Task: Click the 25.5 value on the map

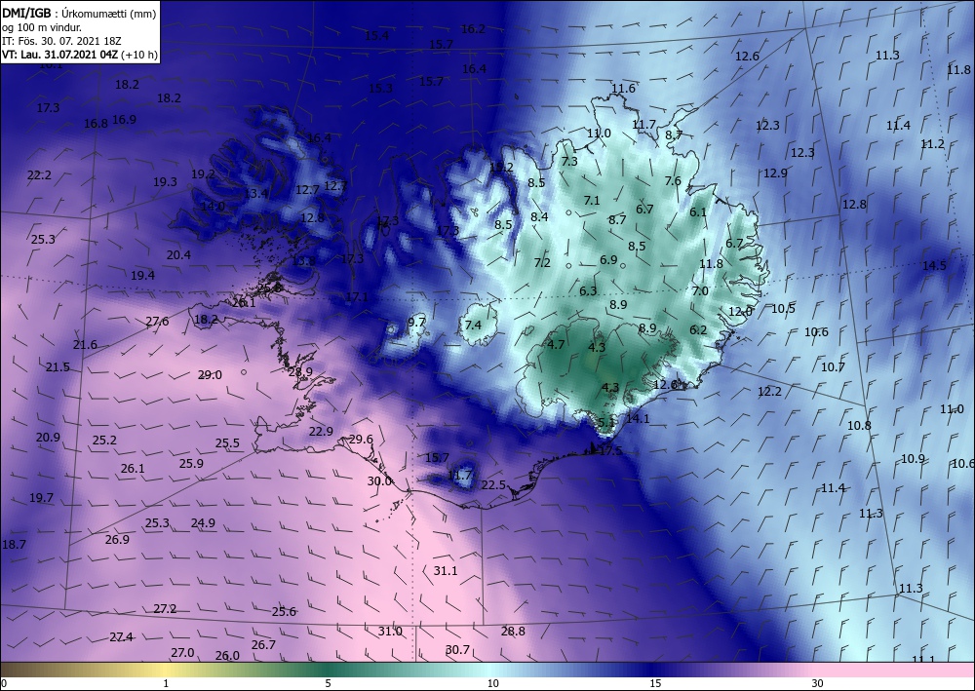Action: [227, 443]
